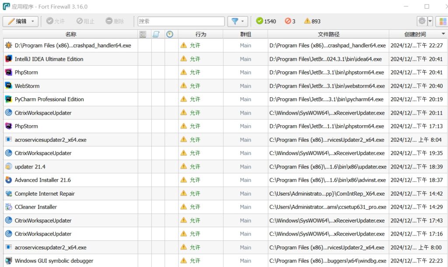Viewport: 448px width, 267px height.
Task: Click the windbg.exe file path cell
Action: (x=328, y=261)
